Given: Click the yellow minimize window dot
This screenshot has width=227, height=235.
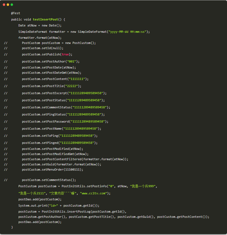Looking at the screenshot, I should 8,5.
